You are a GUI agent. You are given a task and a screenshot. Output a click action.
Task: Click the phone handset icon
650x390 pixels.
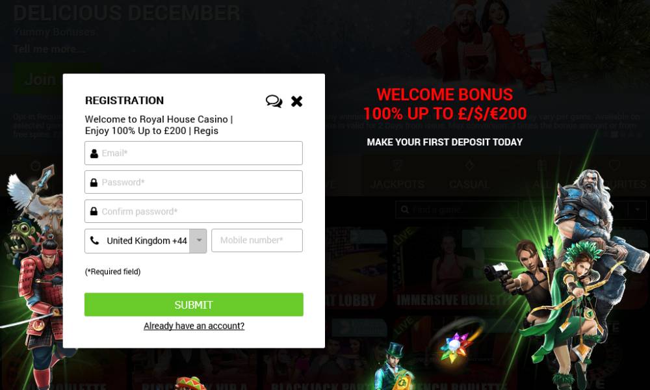pos(94,240)
